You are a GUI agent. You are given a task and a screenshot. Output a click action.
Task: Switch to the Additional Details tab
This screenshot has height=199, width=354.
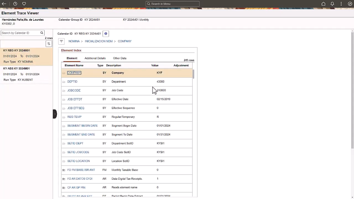point(95,58)
